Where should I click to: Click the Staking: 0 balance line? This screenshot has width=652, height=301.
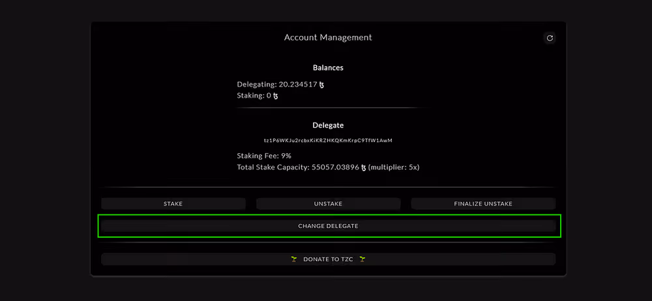click(x=254, y=96)
